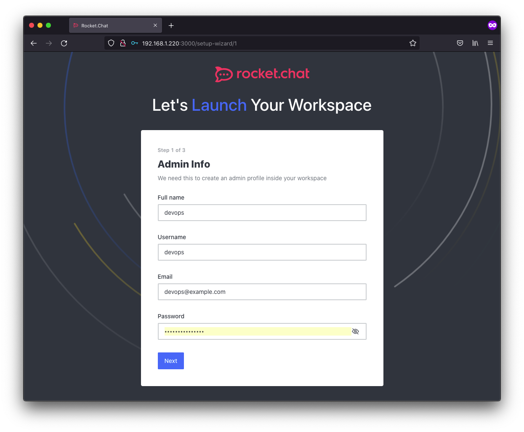The image size is (524, 432).
Task: Click the private browsing mask icon
Action: point(492,25)
